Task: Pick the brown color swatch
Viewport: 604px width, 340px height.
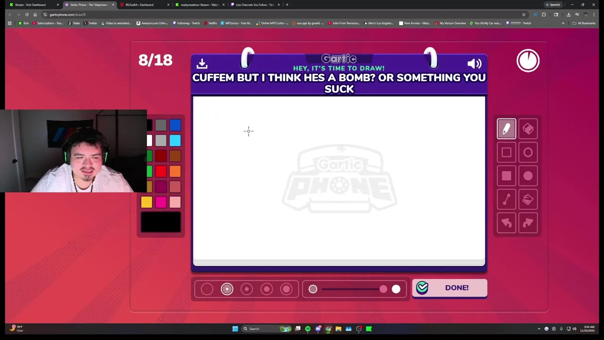Action: (175, 156)
